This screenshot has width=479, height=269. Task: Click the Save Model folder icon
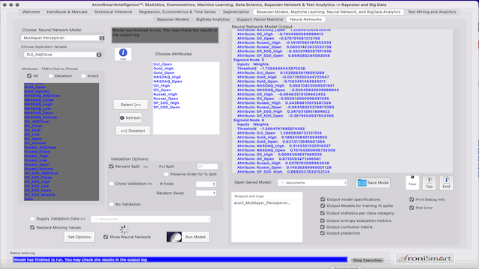pos(362,182)
